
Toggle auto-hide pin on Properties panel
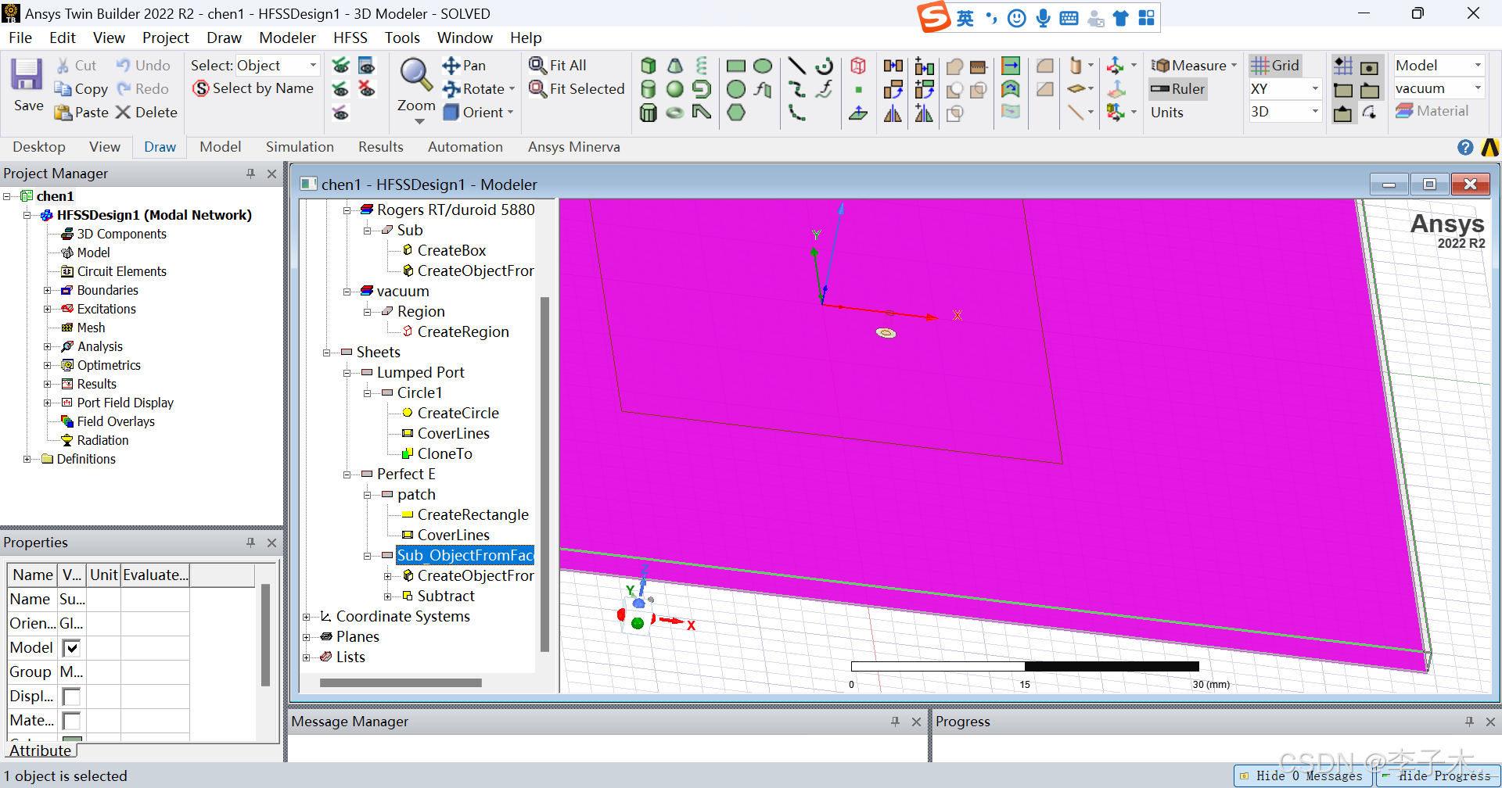tap(250, 543)
